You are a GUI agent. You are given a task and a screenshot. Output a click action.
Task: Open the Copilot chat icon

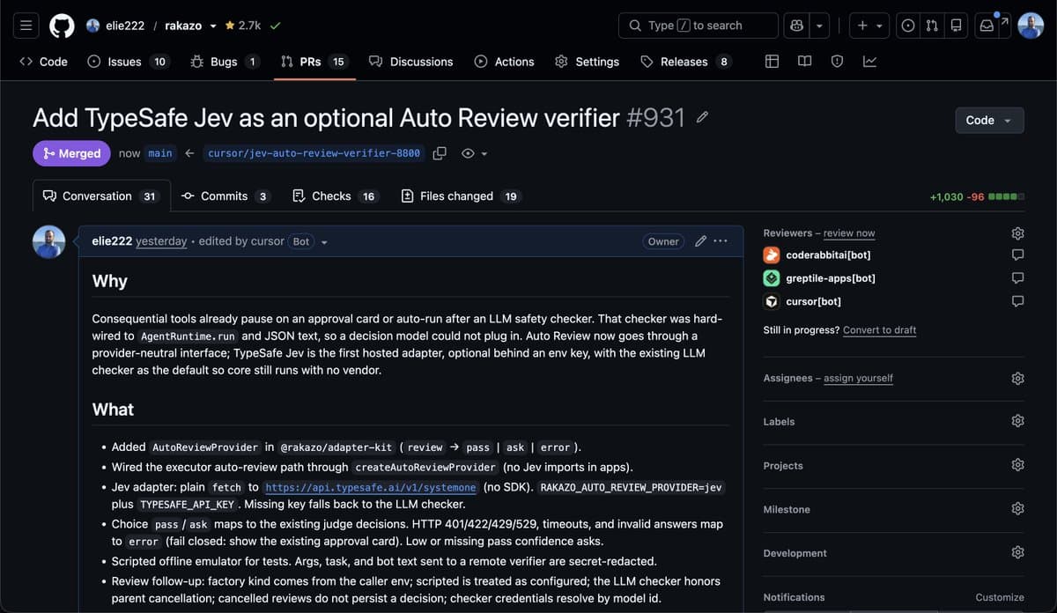(796, 26)
